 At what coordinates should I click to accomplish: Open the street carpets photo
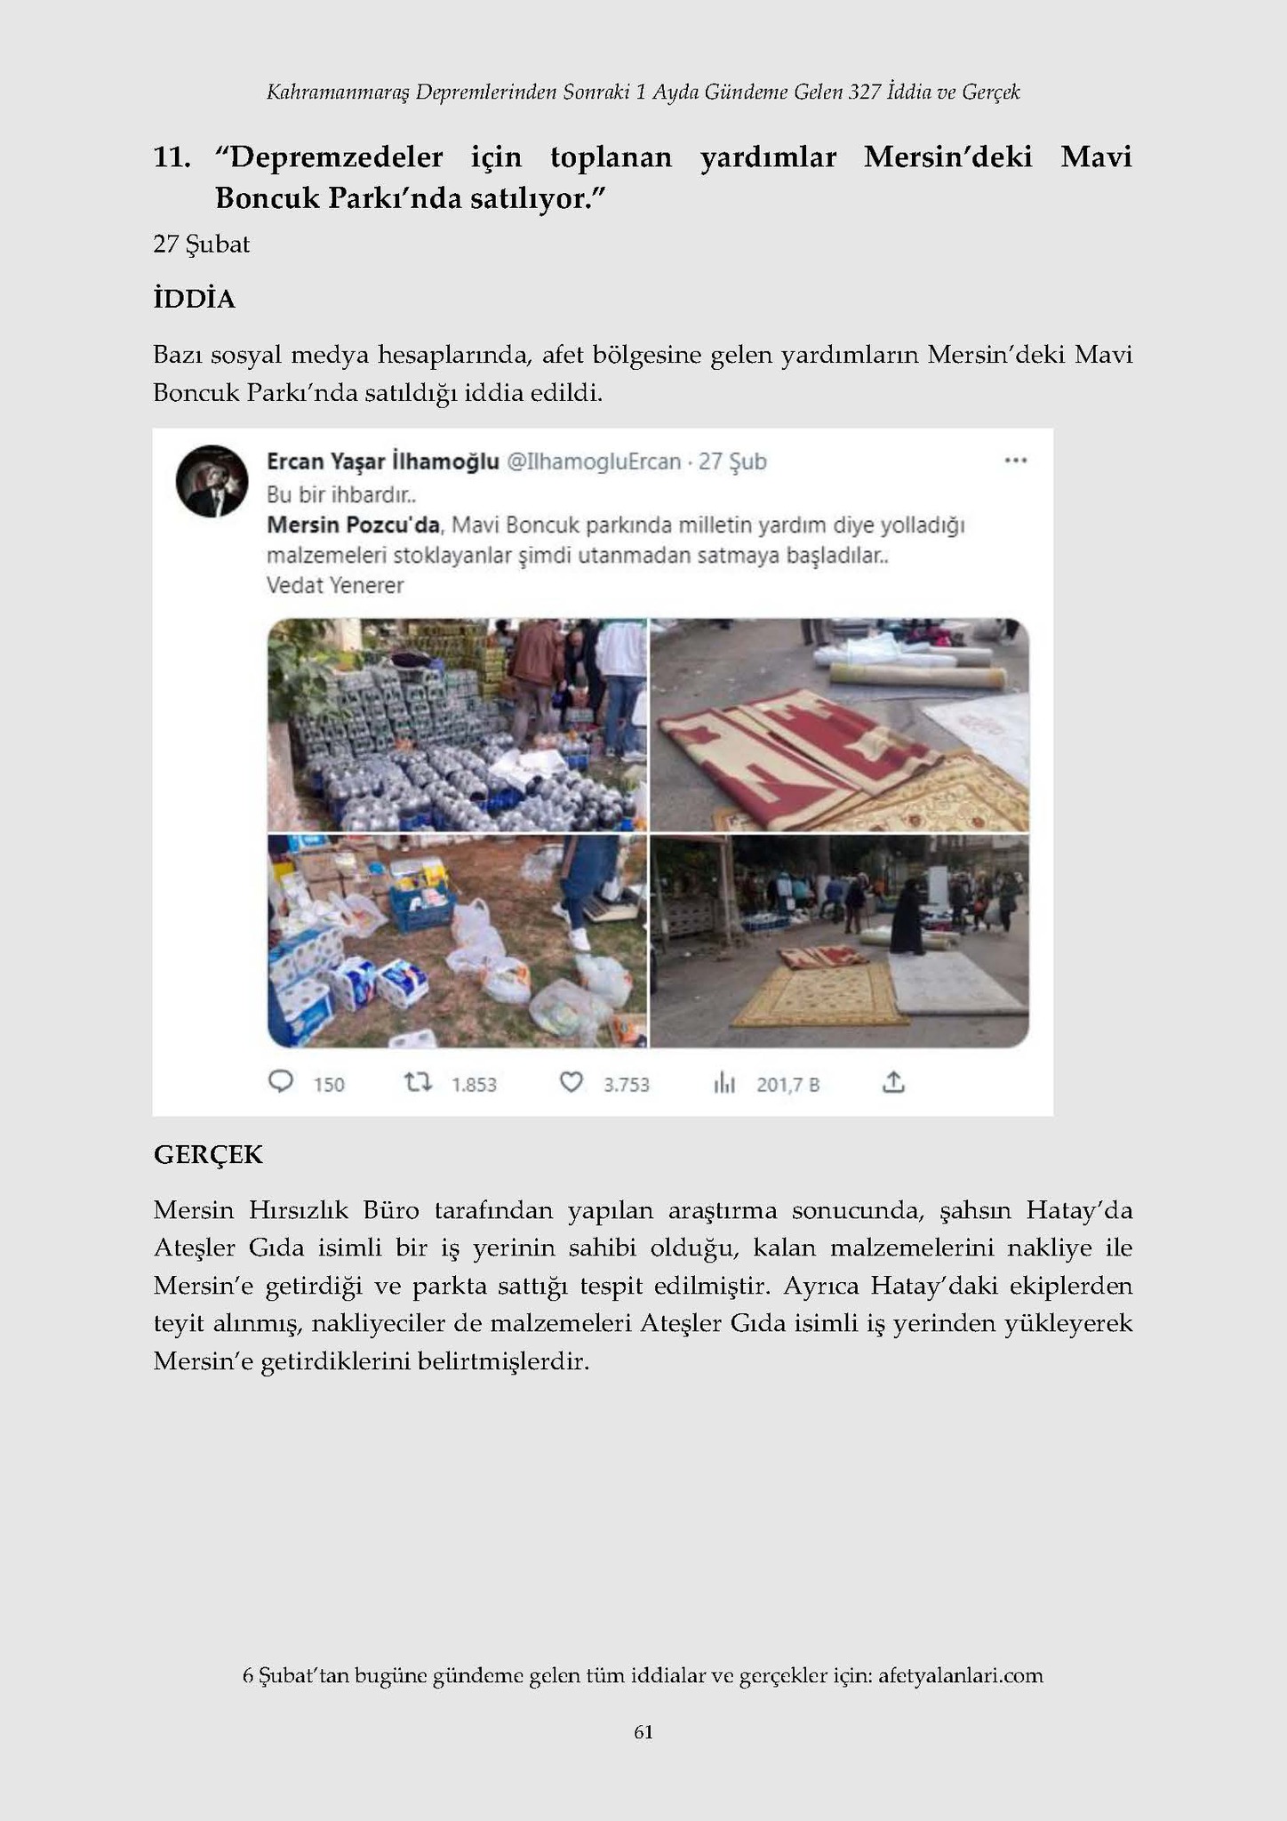click(840, 942)
